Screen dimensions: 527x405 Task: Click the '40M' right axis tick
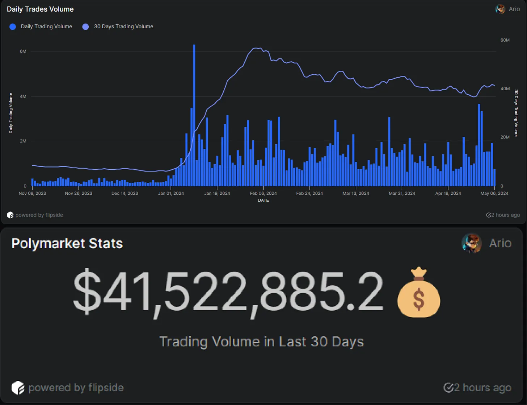(x=505, y=88)
